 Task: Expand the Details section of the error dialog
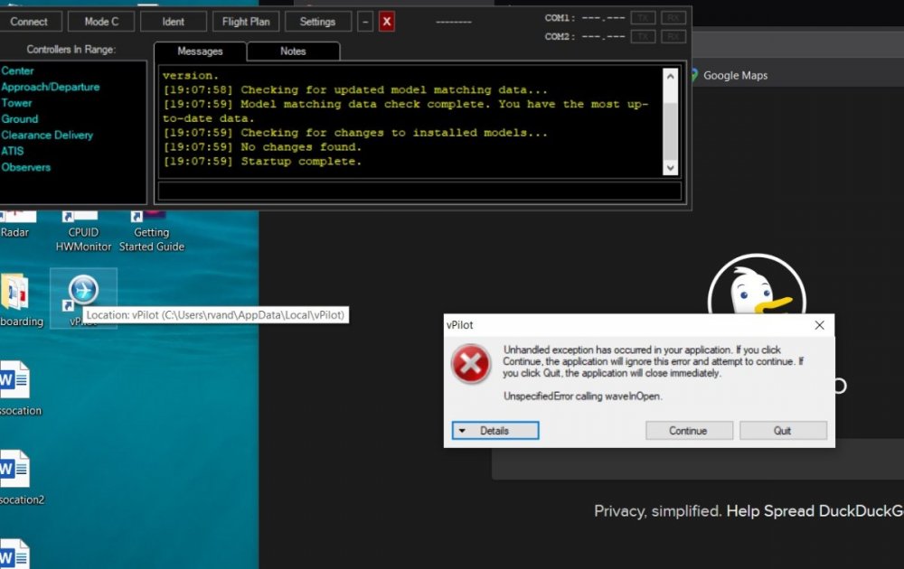[x=494, y=431]
